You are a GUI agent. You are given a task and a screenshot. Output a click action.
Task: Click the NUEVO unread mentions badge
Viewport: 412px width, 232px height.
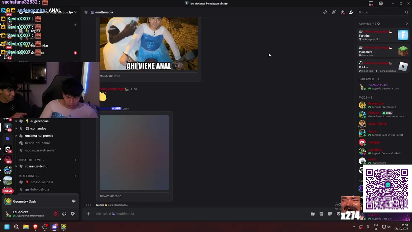[7, 191]
